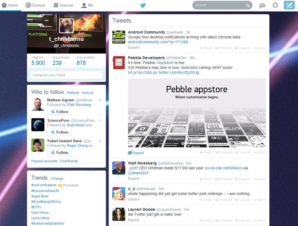
Task: Dismiss the SciencePorn suggestion
Action: click(x=100, y=120)
